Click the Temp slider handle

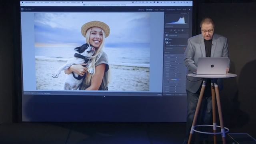click(176, 57)
